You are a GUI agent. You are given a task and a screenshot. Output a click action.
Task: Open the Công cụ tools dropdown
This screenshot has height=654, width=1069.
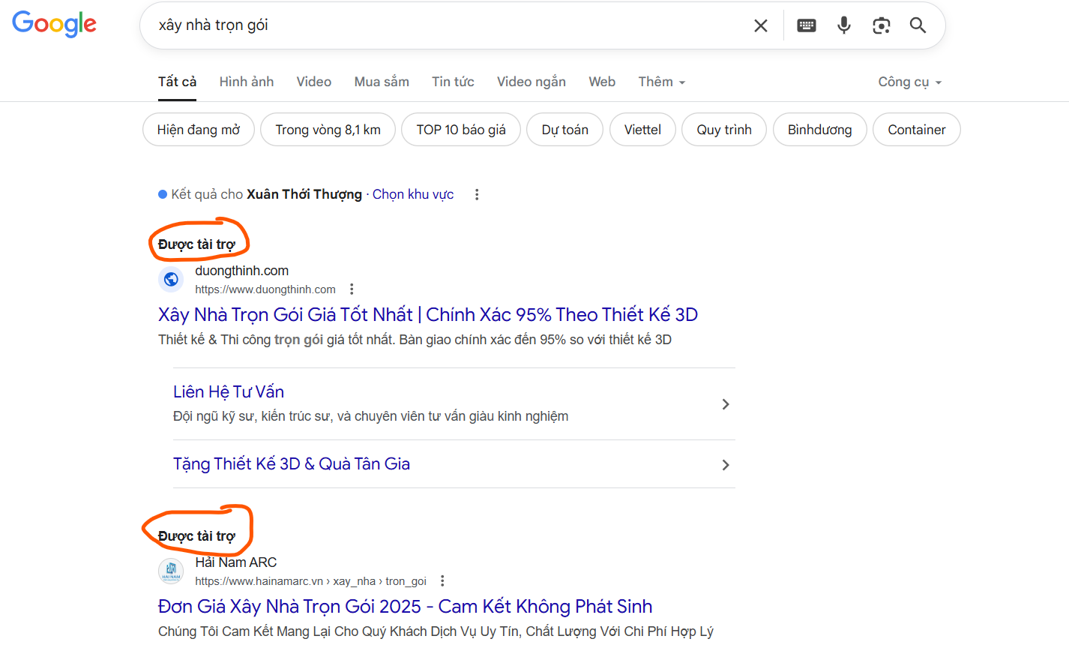coord(909,82)
